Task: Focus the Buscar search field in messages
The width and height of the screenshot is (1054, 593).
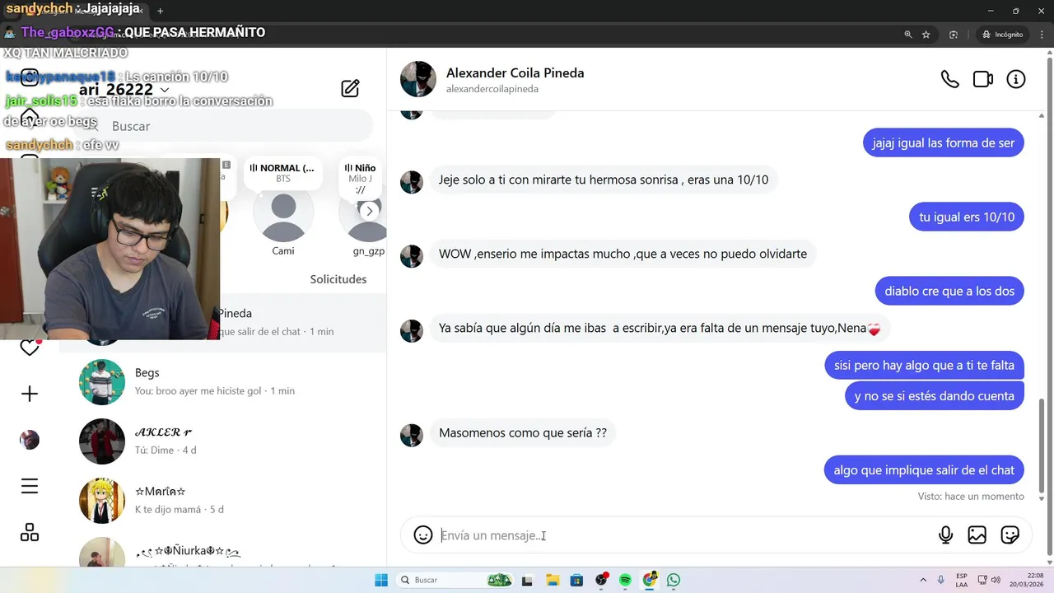Action: [x=222, y=126]
